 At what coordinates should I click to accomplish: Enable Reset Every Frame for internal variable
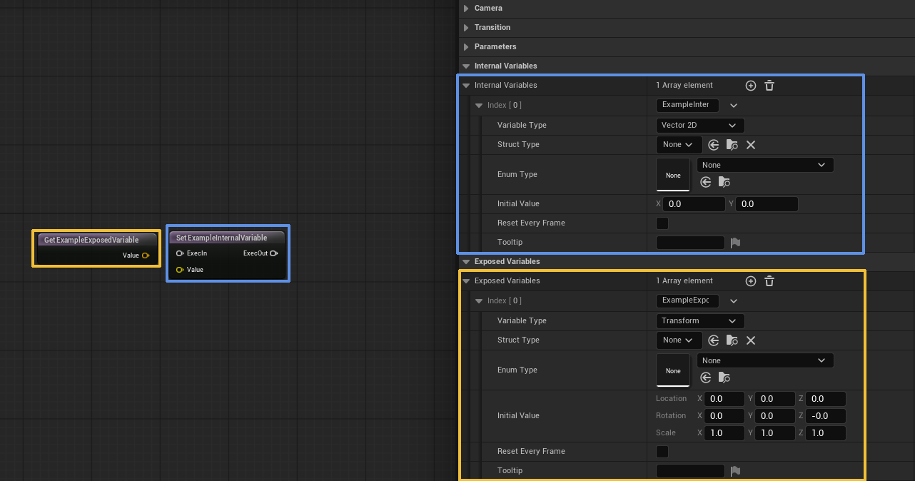coord(662,223)
